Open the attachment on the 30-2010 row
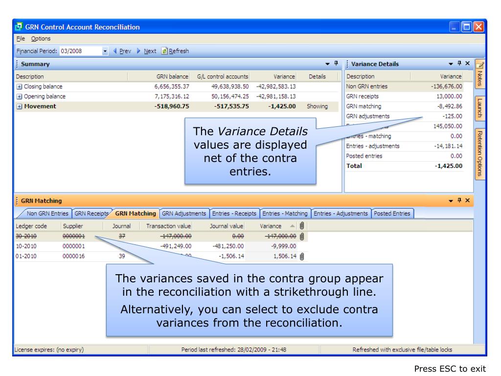The height and width of the screenshot is (376, 501). tap(302, 236)
